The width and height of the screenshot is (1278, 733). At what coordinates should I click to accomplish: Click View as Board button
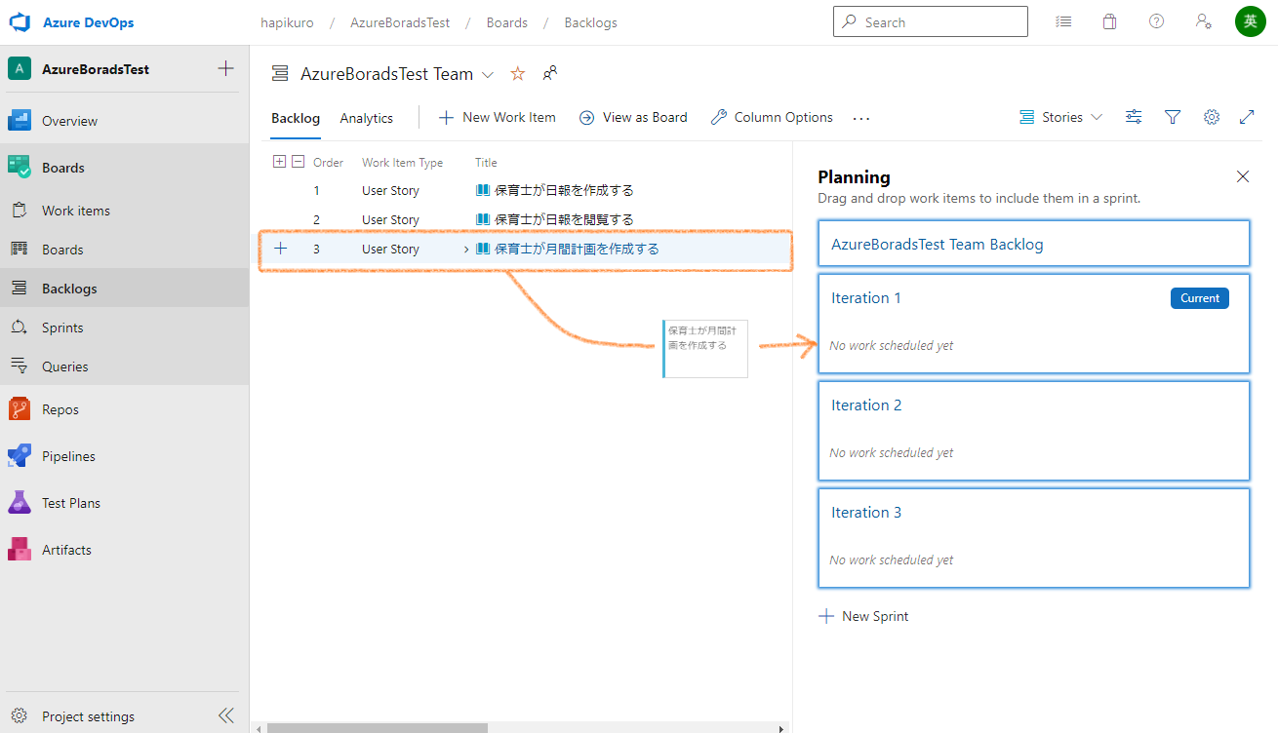point(633,117)
